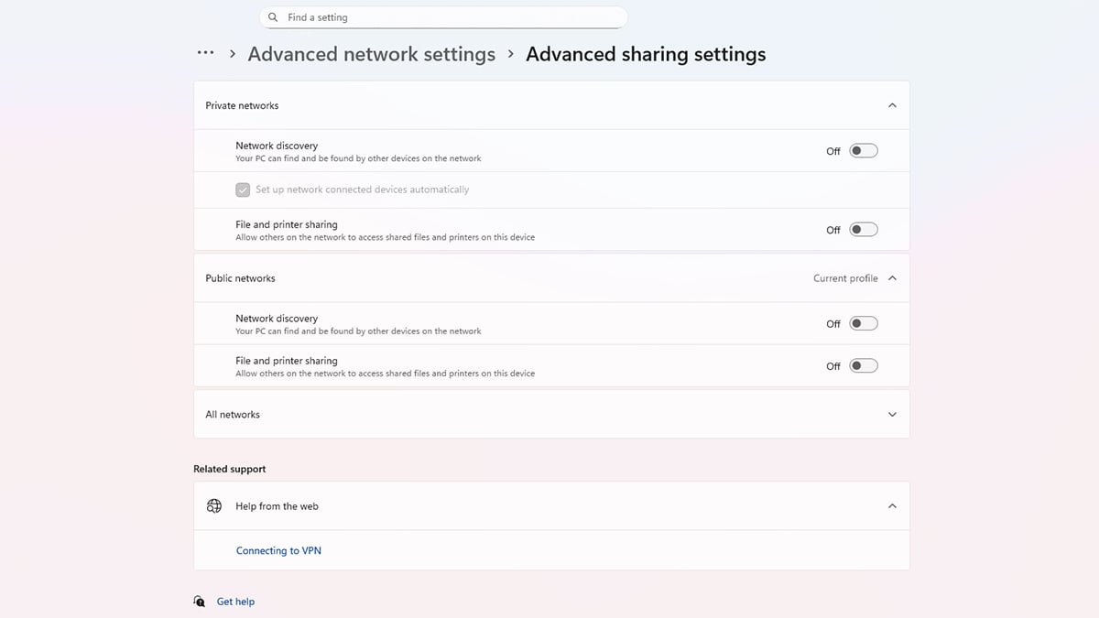Click the Find a setting search box

(449, 17)
